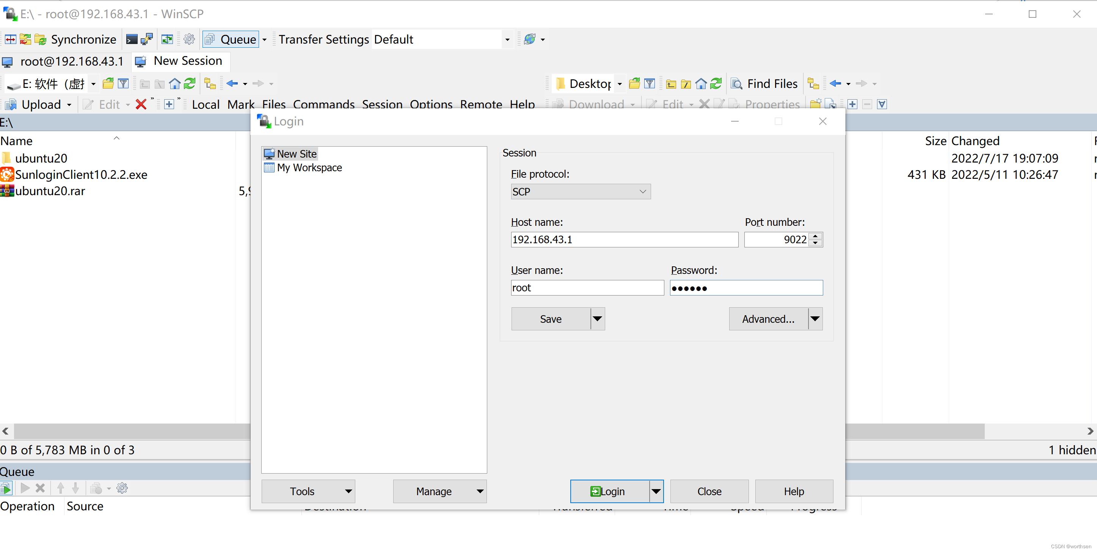Select My Workspace in site tree
This screenshot has width=1097, height=552.
309,168
